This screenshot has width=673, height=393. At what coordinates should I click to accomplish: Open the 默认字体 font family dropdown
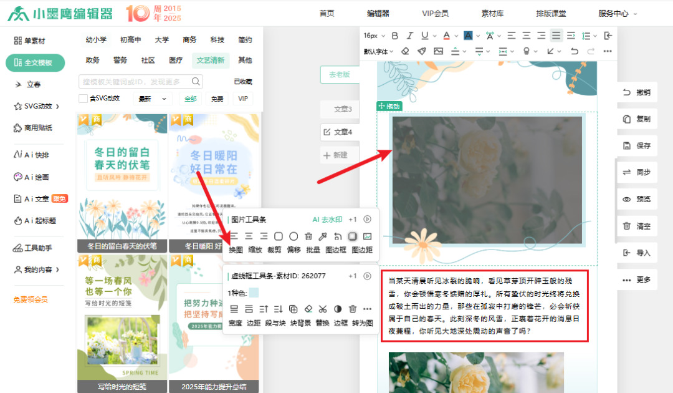click(x=379, y=51)
